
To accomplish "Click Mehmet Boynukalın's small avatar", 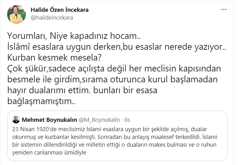I will [x=17, y=120].
